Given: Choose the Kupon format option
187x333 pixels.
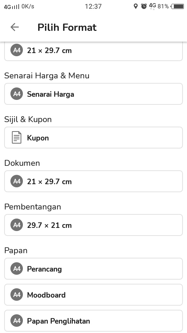Looking at the screenshot, I should pyautogui.click(x=93, y=138).
